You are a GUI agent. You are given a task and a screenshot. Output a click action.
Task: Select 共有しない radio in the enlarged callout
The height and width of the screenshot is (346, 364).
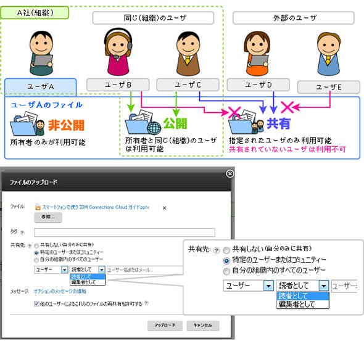coord(226,250)
